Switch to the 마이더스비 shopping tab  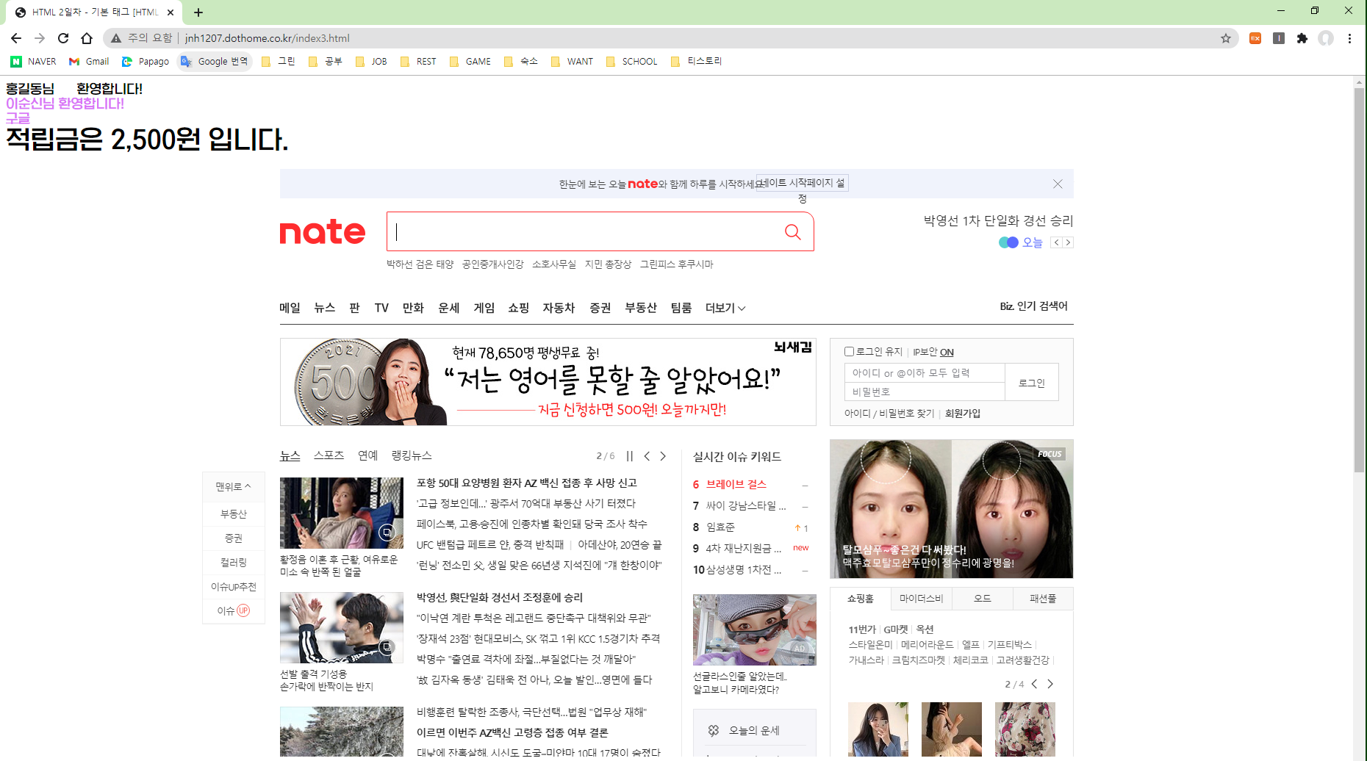click(x=921, y=599)
